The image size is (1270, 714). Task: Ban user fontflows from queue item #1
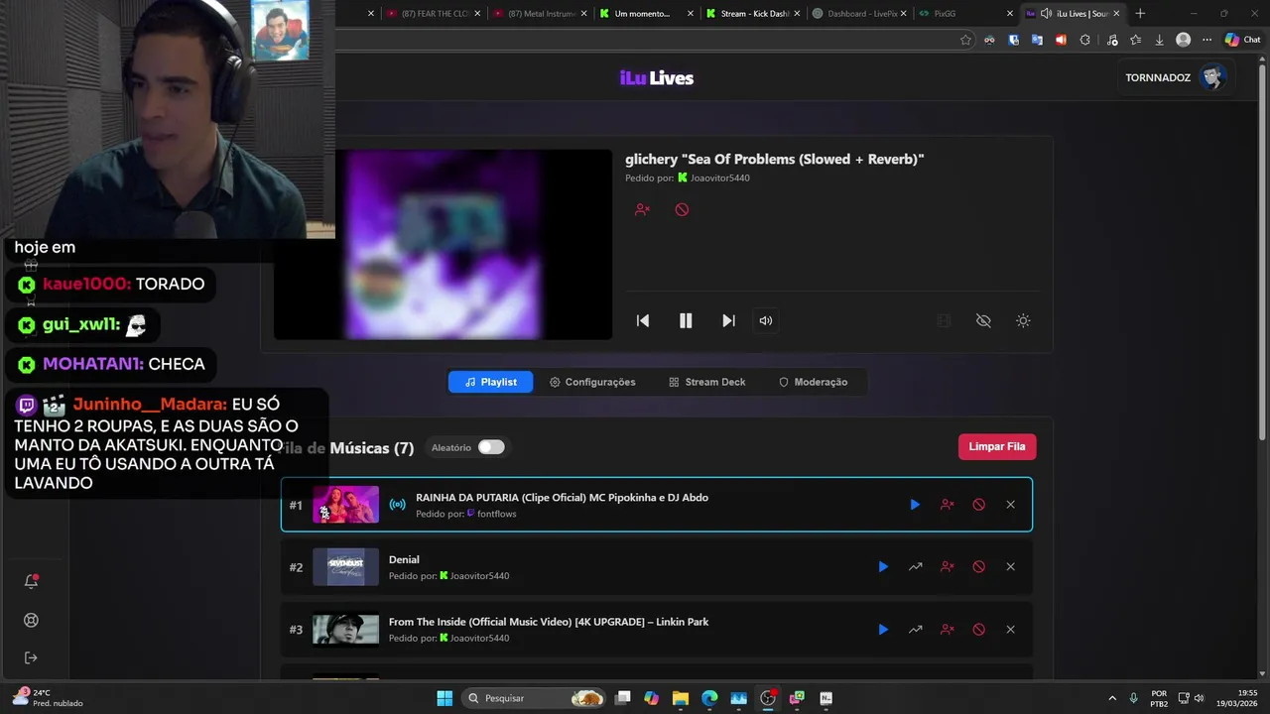point(947,505)
